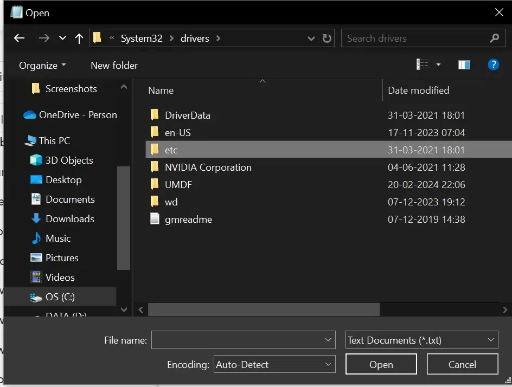This screenshot has width=512, height=387.
Task: Refresh the drivers folder listing
Action: pos(327,38)
